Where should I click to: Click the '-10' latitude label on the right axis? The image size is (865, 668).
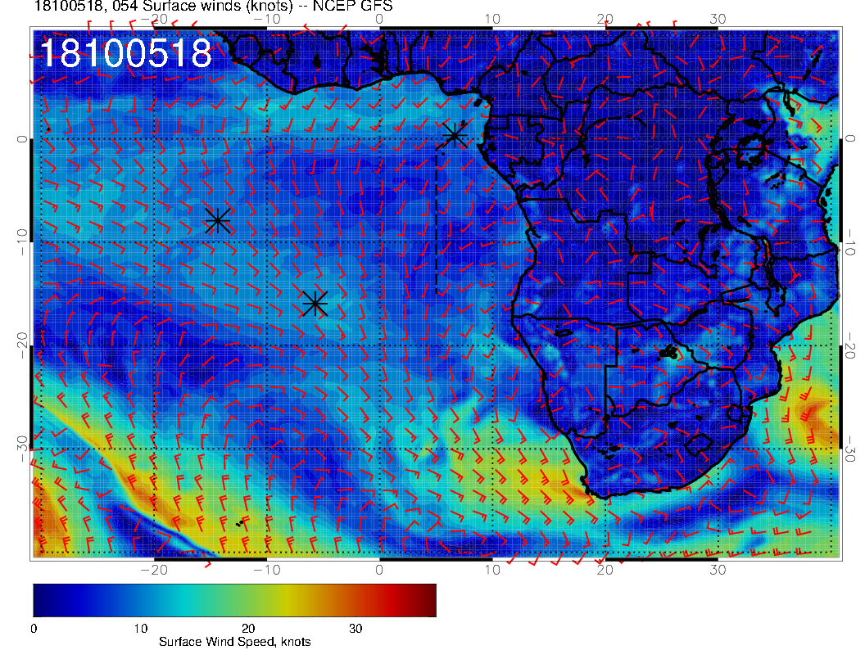click(x=851, y=242)
